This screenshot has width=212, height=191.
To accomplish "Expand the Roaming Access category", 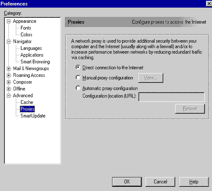I will (x=8, y=75).
